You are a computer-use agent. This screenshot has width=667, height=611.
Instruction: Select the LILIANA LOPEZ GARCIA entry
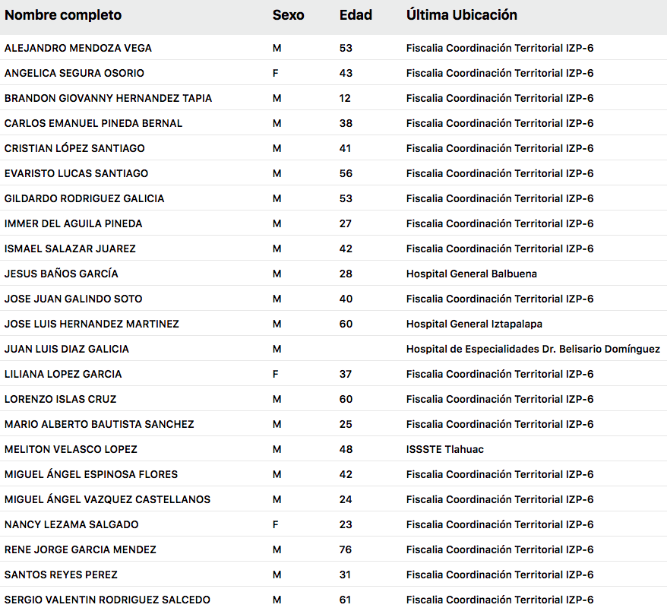tap(63, 374)
